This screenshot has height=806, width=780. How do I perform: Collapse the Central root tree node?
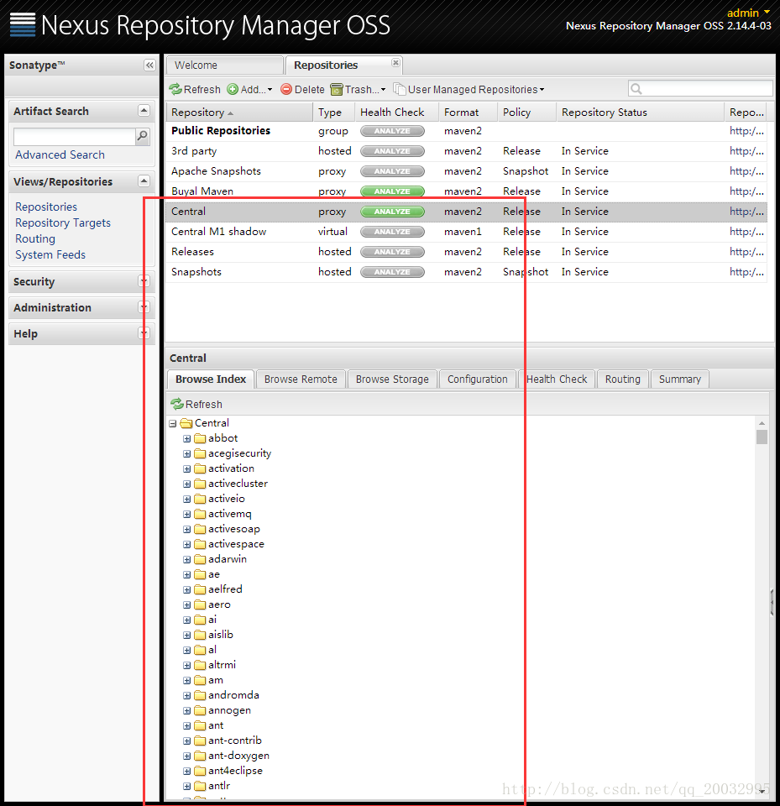pos(173,423)
